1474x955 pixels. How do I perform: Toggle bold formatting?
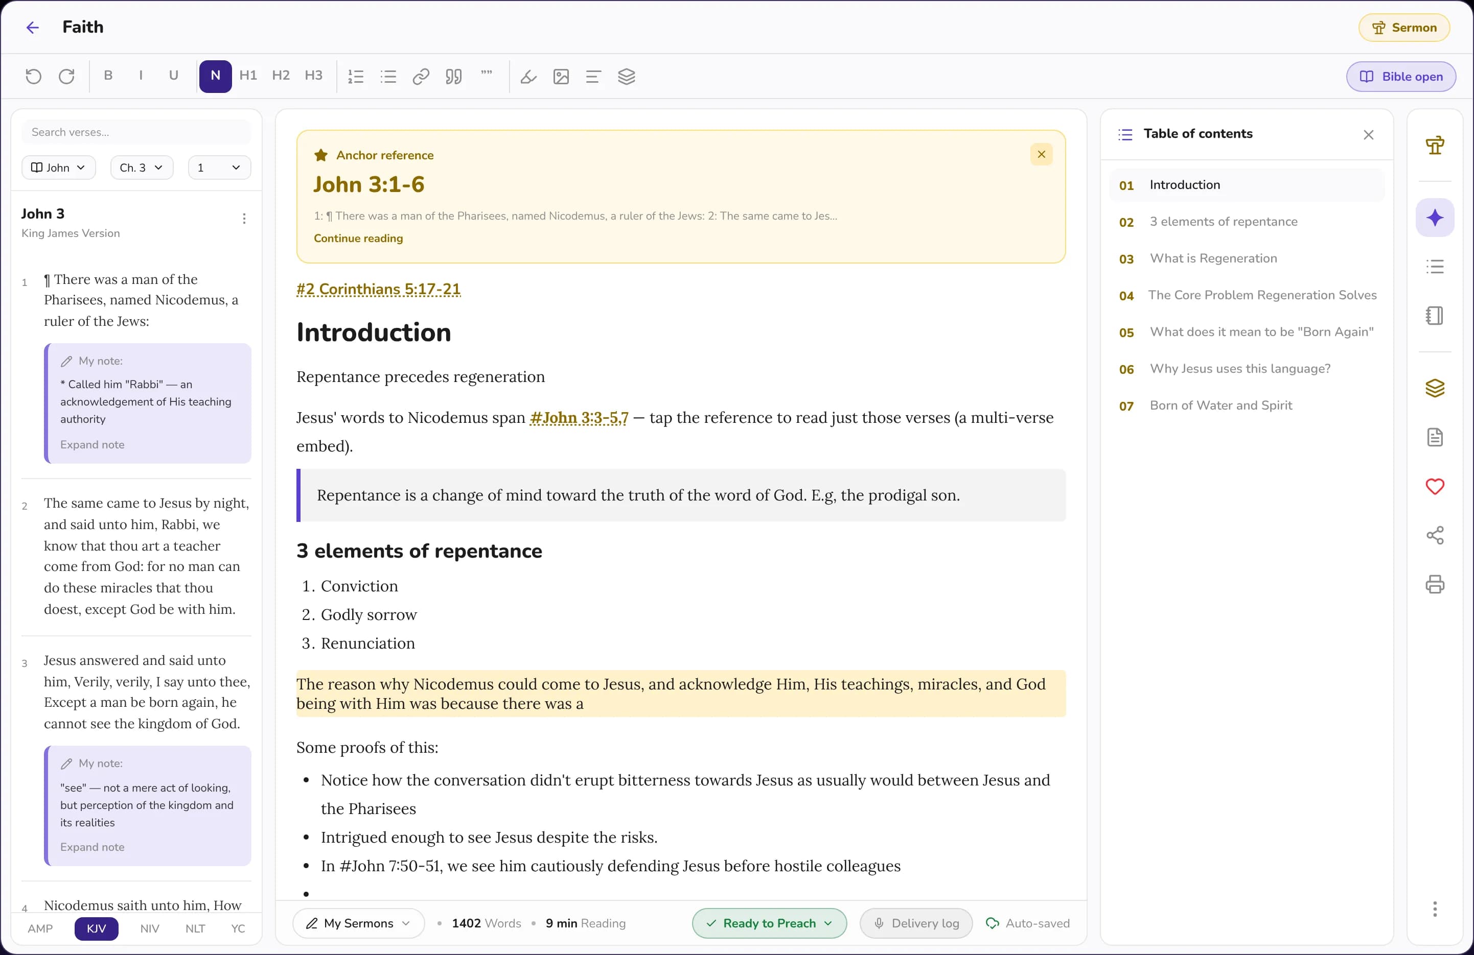[108, 76]
